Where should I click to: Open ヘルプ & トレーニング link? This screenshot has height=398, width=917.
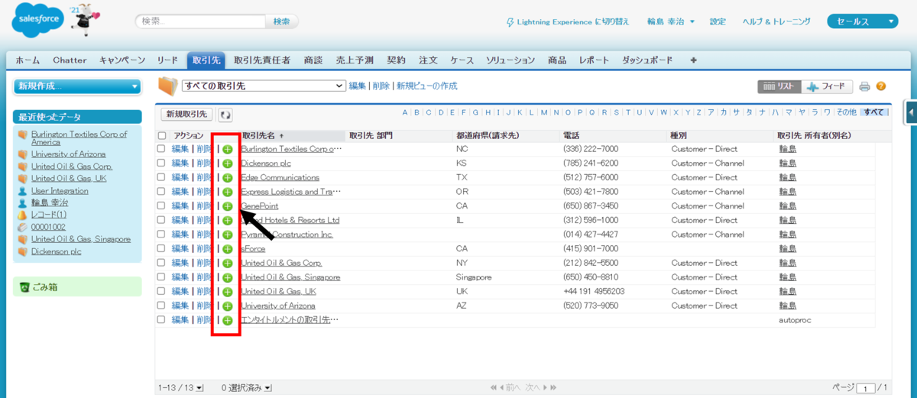pos(776,21)
